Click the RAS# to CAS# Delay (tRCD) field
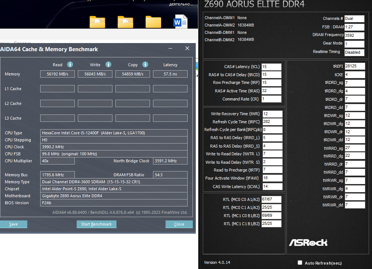This screenshot has height=269, width=372. click(271, 75)
